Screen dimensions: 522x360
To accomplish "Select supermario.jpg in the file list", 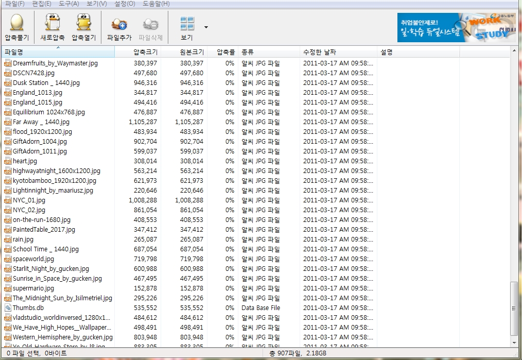I will click(x=33, y=288).
